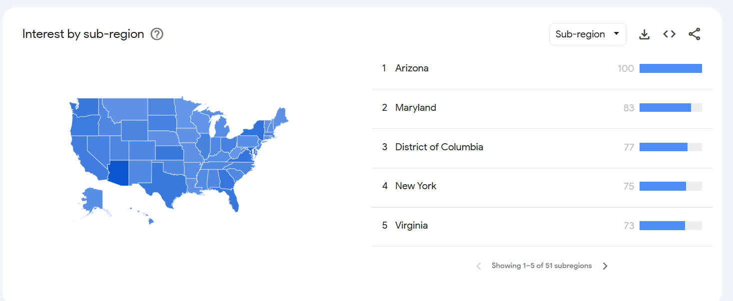
Task: Select the New York row
Action: 416,186
